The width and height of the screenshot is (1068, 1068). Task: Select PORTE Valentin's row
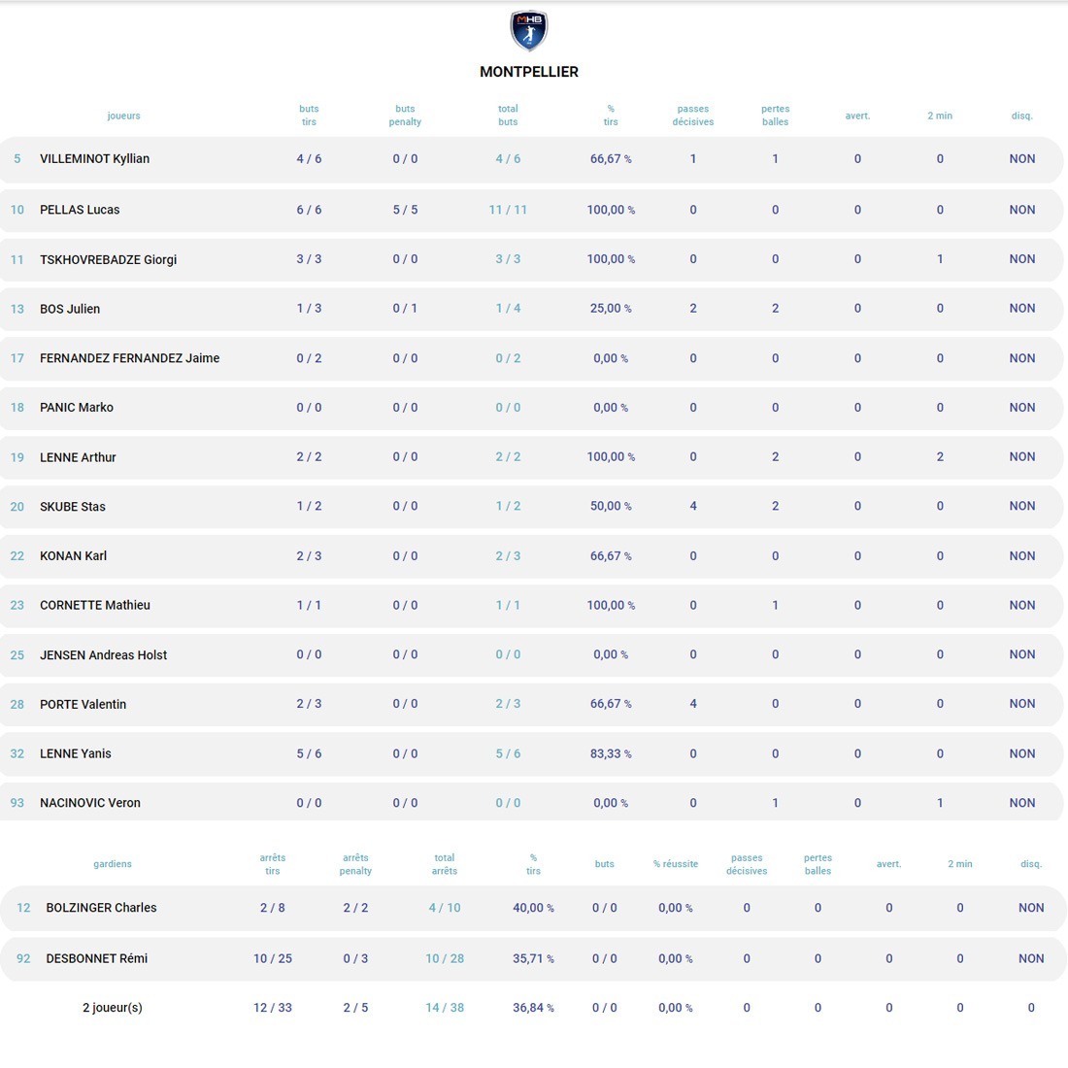(x=83, y=704)
